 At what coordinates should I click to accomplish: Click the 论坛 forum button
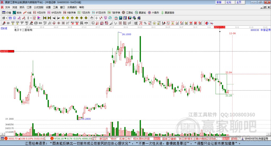click(230, 2)
